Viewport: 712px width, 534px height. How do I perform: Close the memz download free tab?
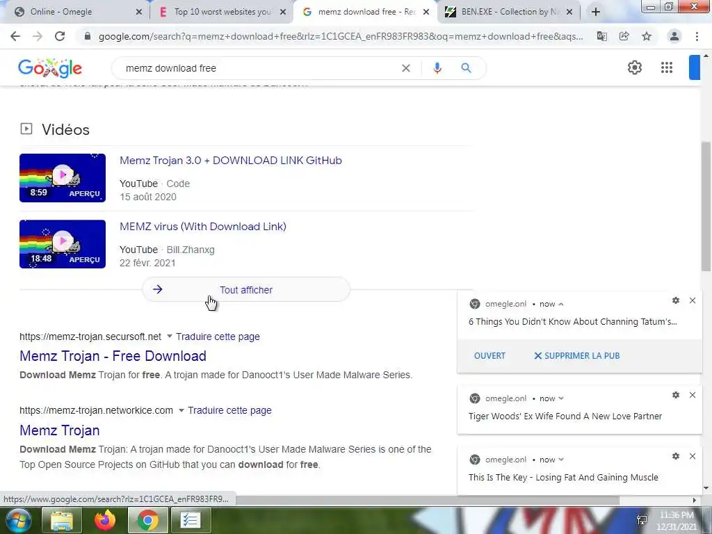click(x=426, y=13)
